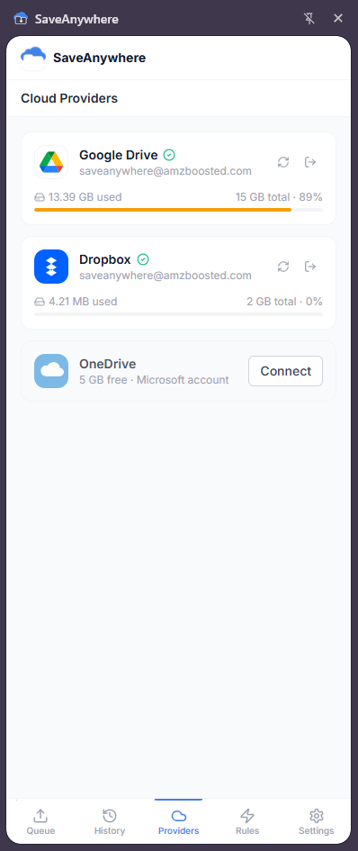
Task: Click the Dropbox connected checkmark
Action: coord(143,259)
